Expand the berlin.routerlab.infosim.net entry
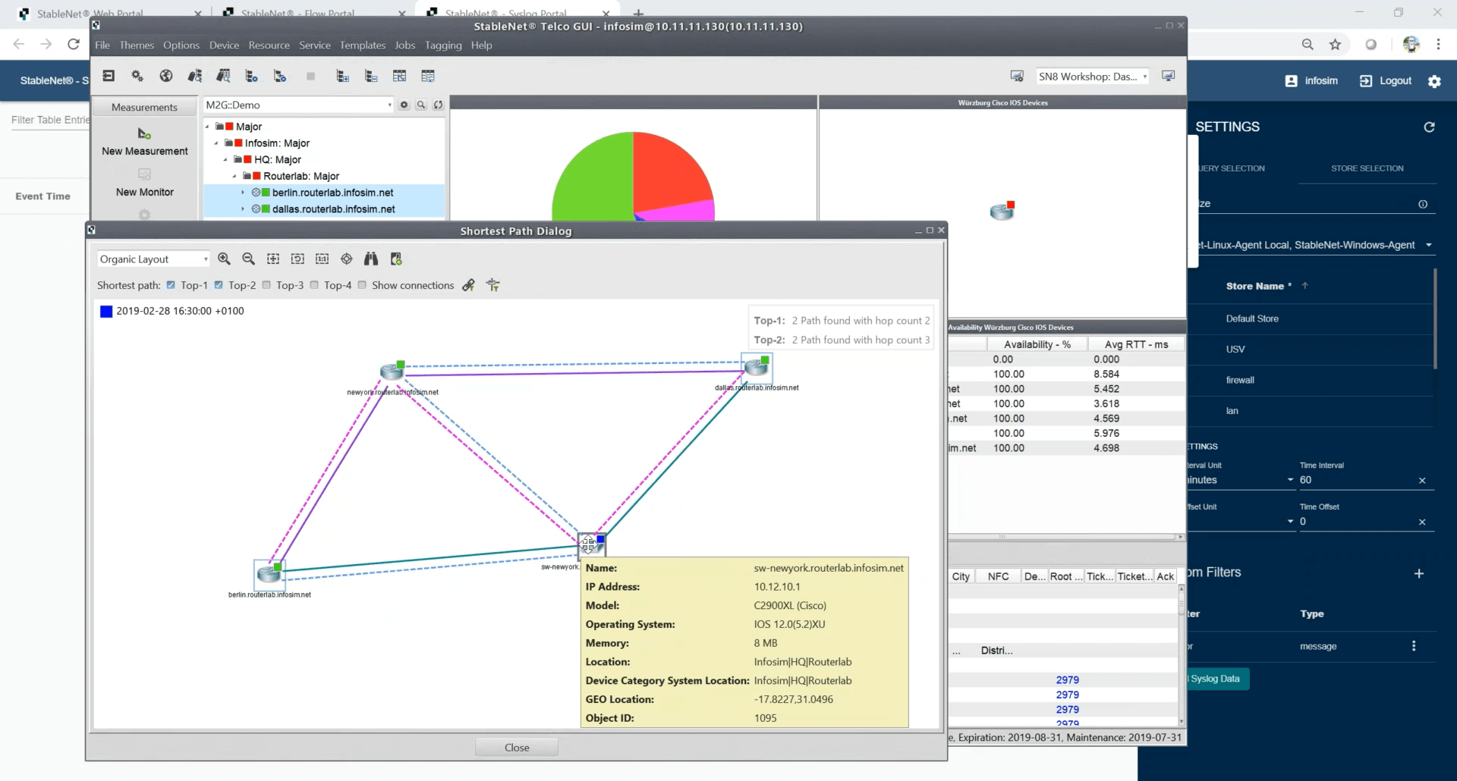1457x781 pixels. click(x=243, y=192)
